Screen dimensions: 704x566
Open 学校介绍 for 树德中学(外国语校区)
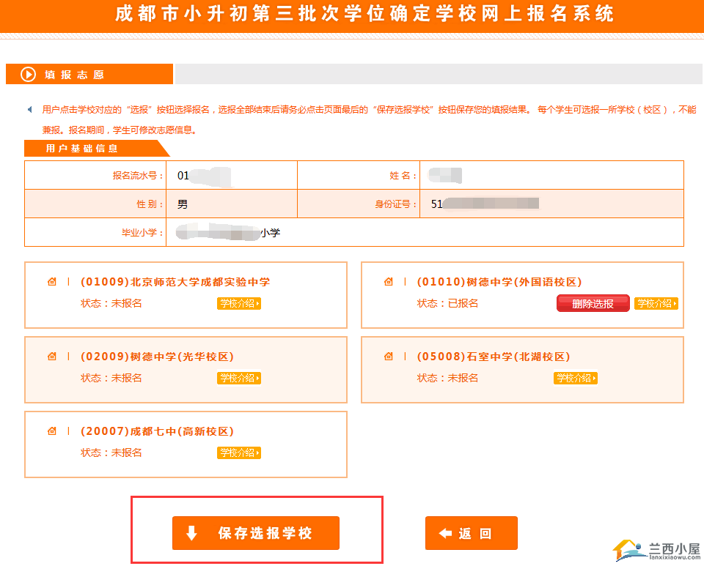pyautogui.click(x=656, y=304)
